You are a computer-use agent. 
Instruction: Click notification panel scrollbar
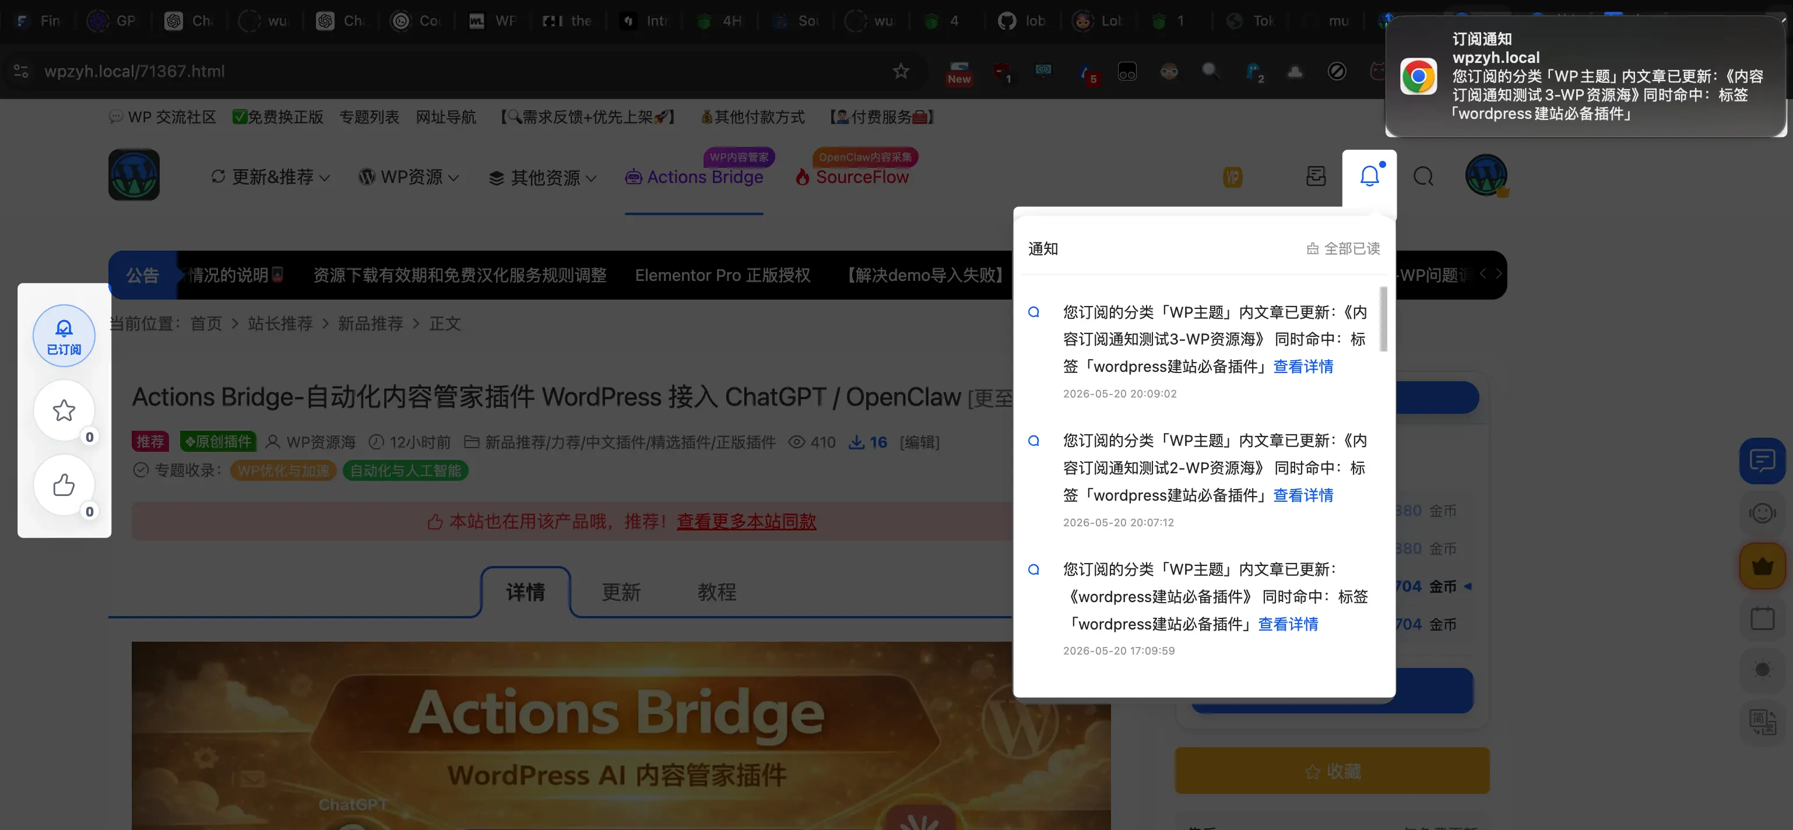[x=1383, y=319]
